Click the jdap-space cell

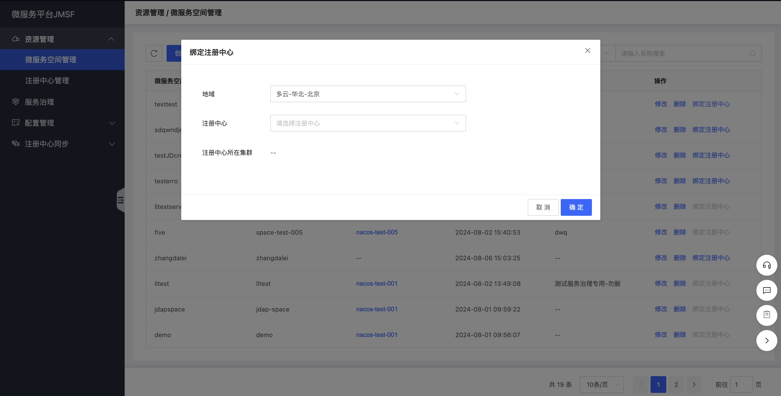(x=273, y=309)
